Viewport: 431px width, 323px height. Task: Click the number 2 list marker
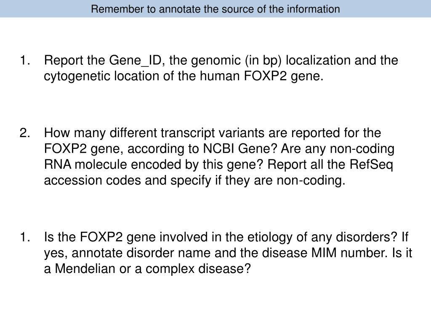click(25, 132)
